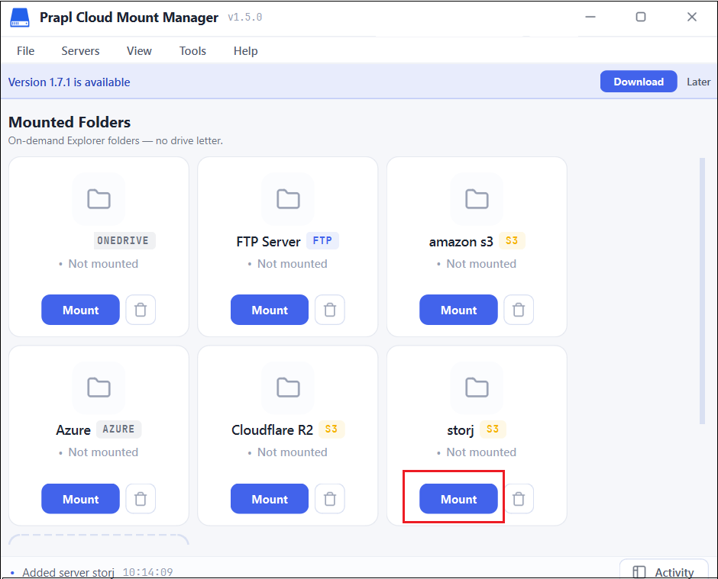Click the v1.5.0 version label
718x579 pixels.
[245, 18]
